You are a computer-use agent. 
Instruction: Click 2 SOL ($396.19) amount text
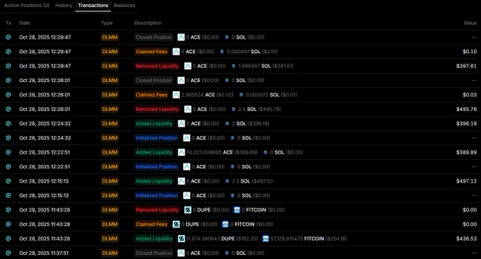(250, 124)
